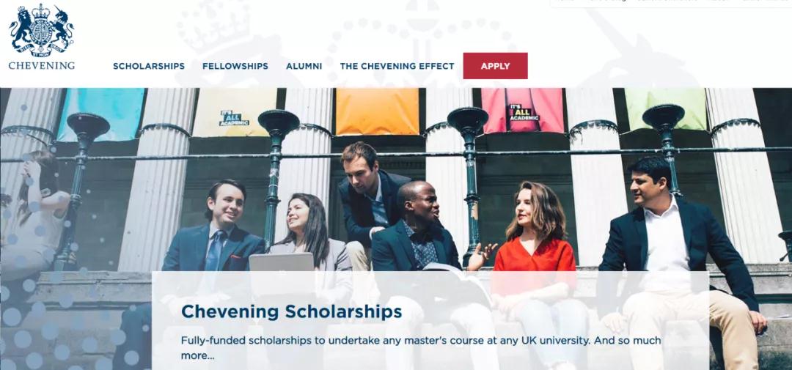Select Alumni in the navigation bar
This screenshot has width=792, height=370.
click(304, 66)
